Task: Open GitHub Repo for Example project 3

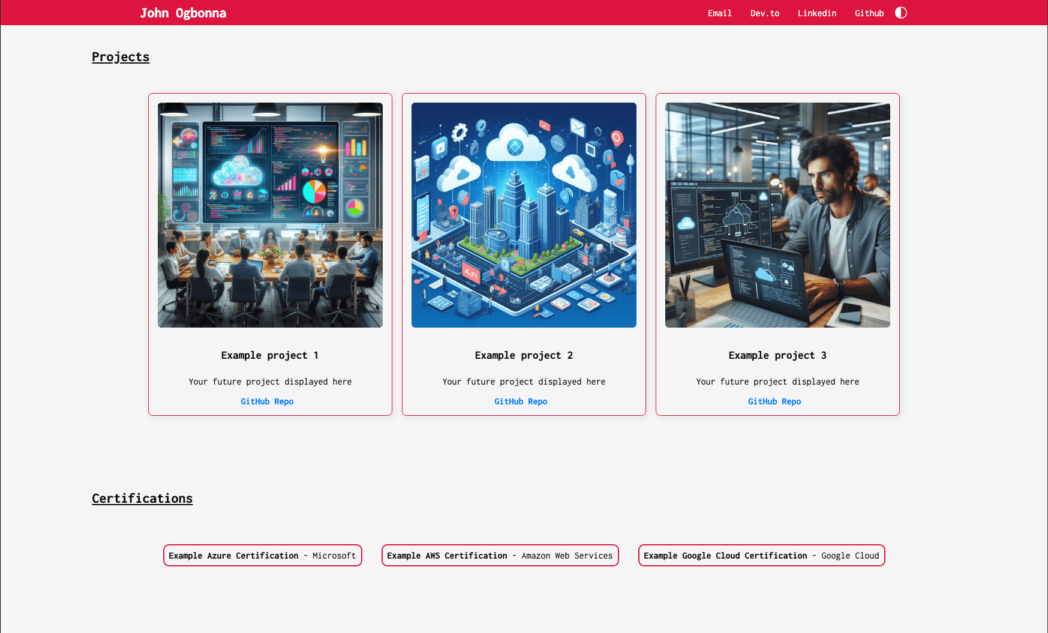Action: 774,401
